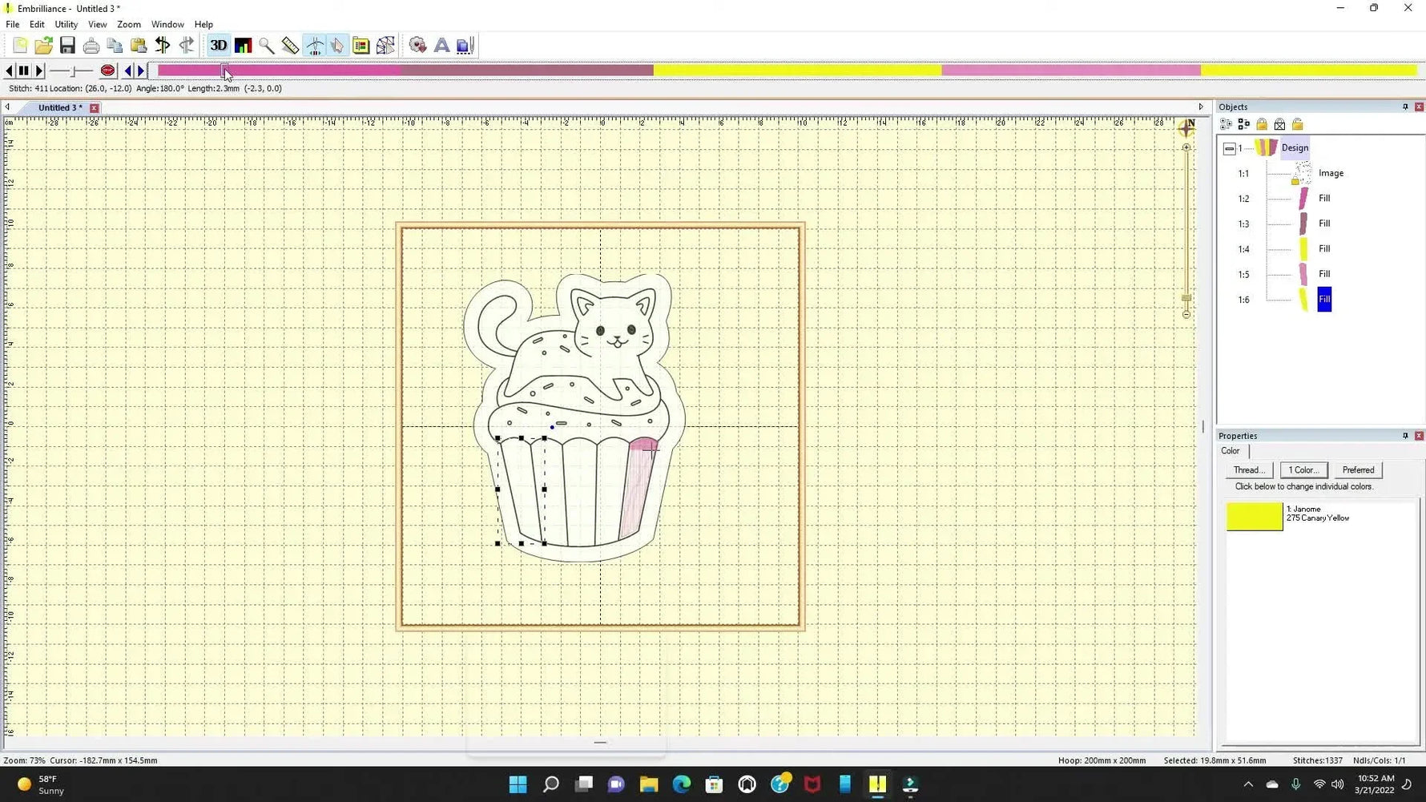Select the pointer selection tool

click(x=337, y=46)
